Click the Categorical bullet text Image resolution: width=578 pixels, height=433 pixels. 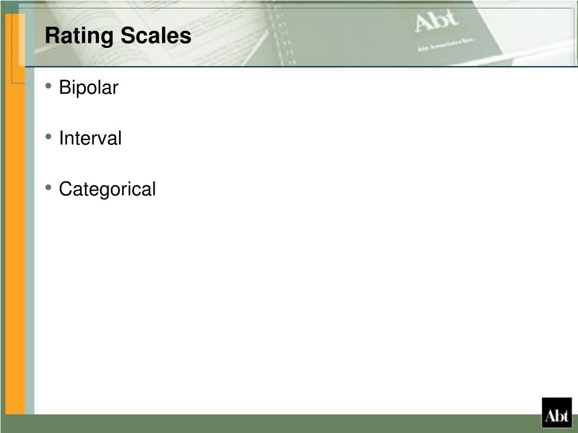click(107, 189)
